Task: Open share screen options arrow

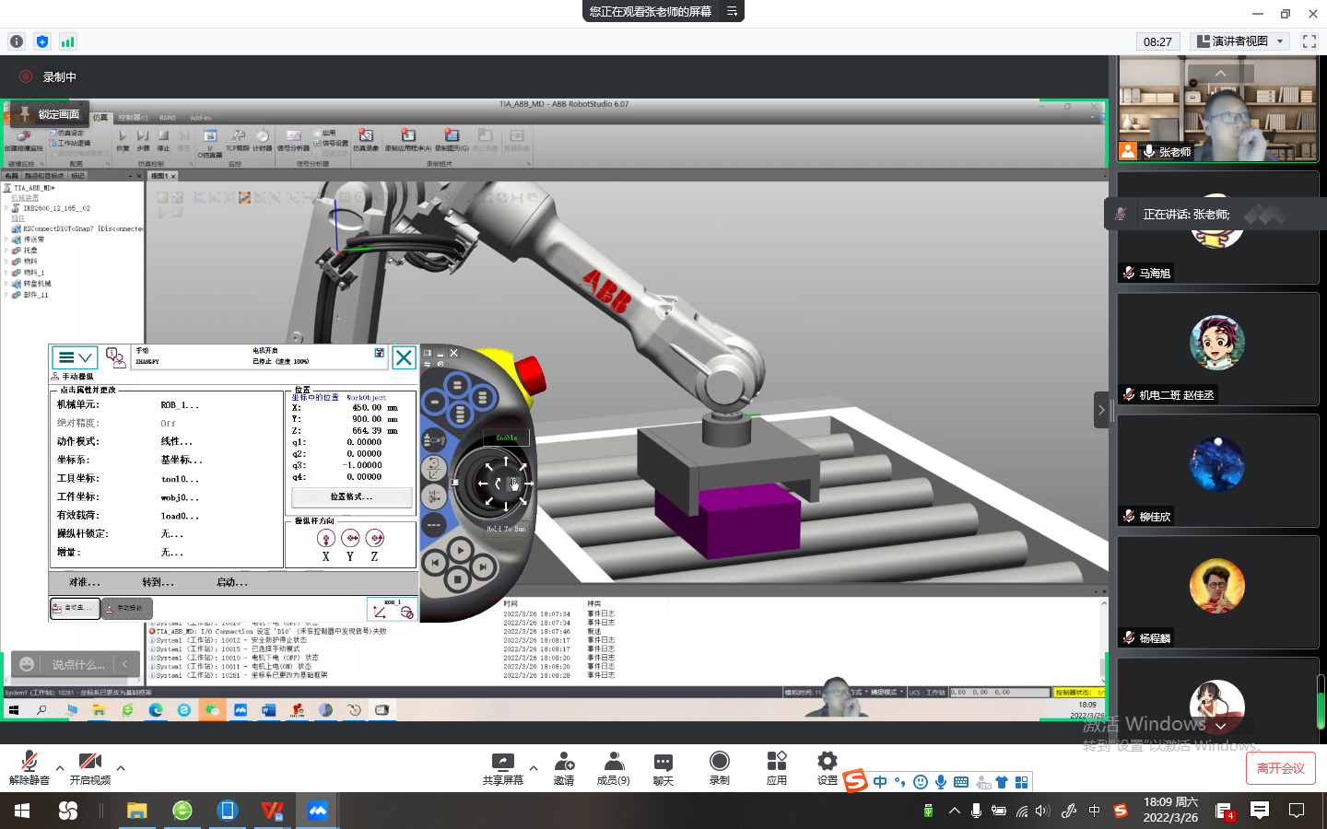Action: click(x=534, y=767)
